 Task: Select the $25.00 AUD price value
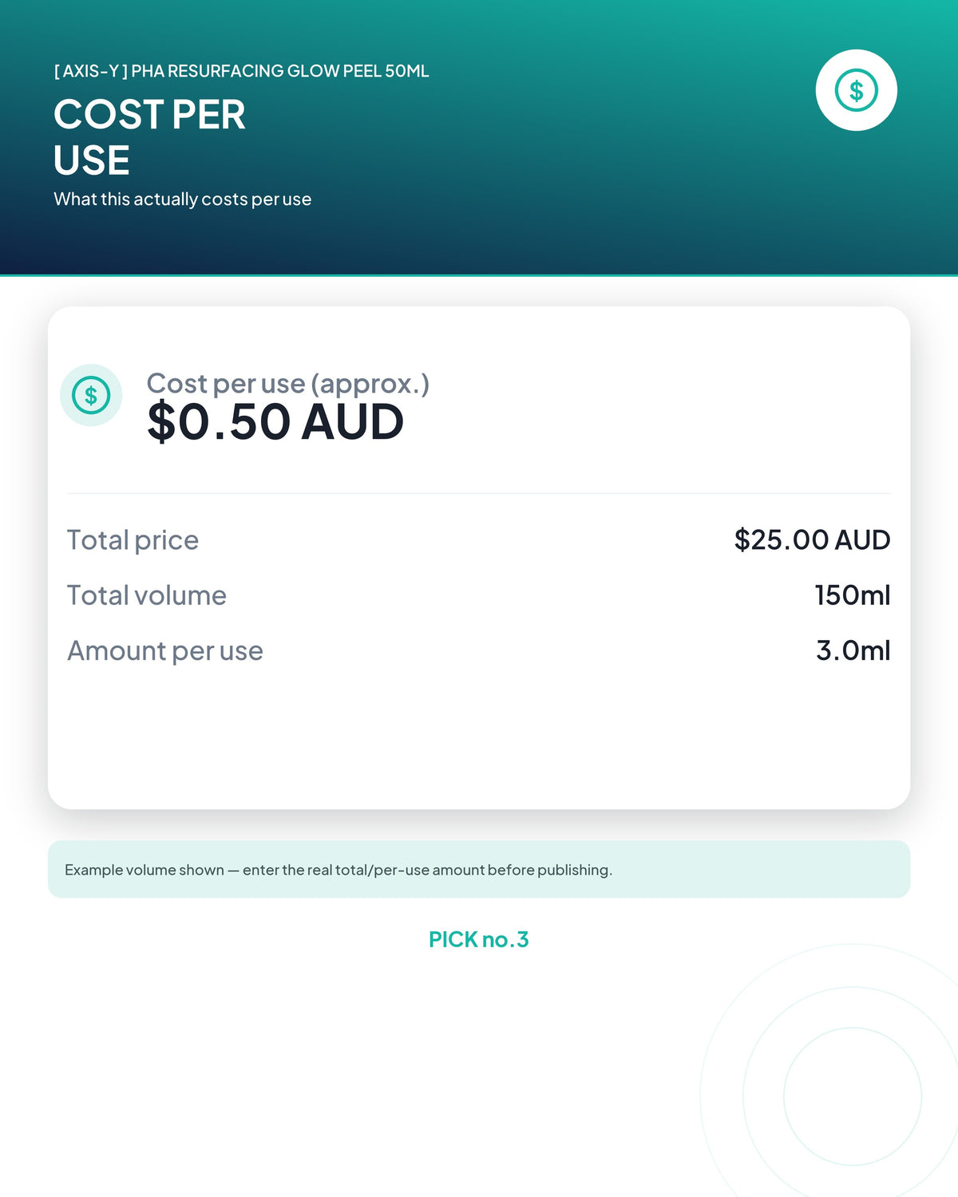tap(812, 539)
